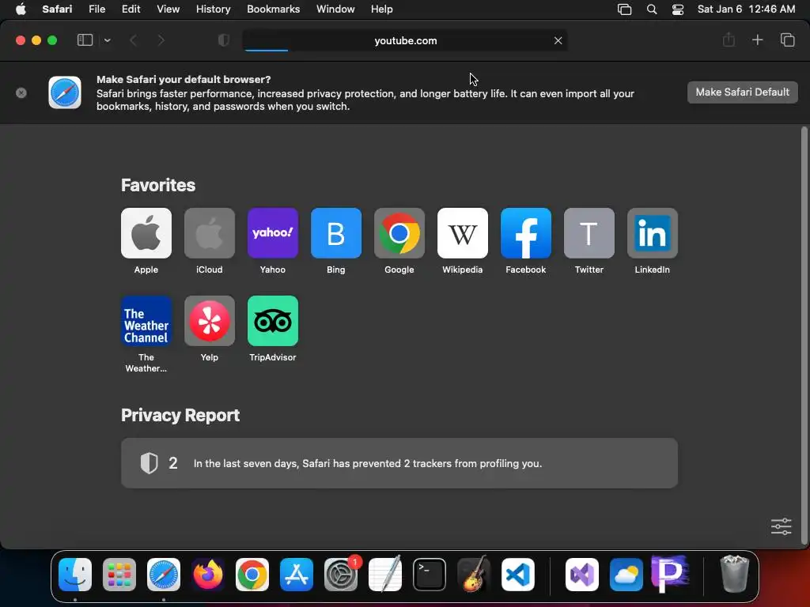Open App Store from the Dock

297,575
